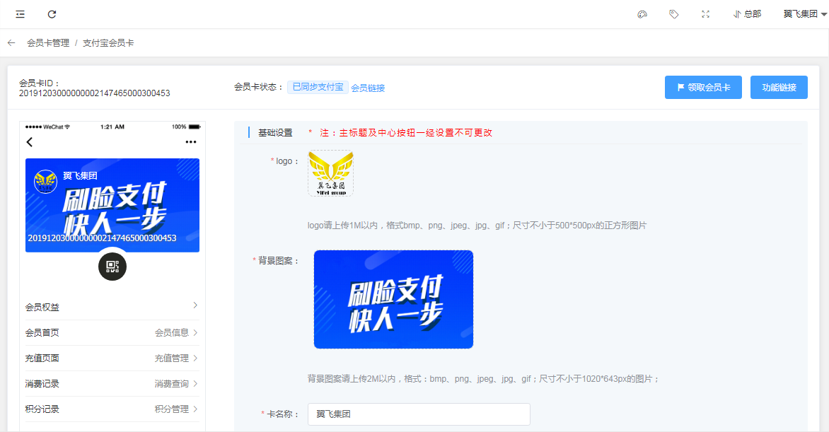
Task: Open the theme palette icon
Action: click(x=642, y=14)
